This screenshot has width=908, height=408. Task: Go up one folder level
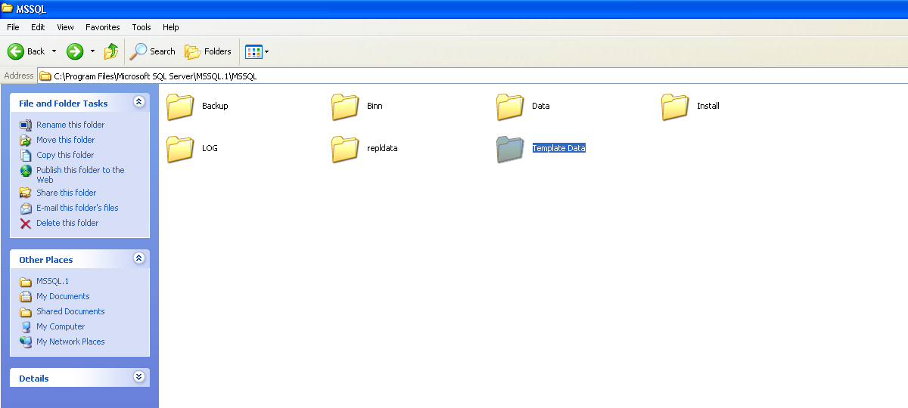click(111, 51)
